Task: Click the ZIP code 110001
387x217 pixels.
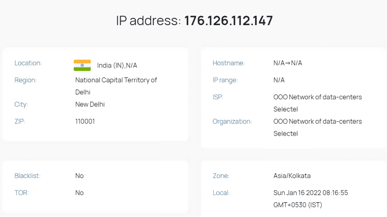Action: [x=85, y=121]
